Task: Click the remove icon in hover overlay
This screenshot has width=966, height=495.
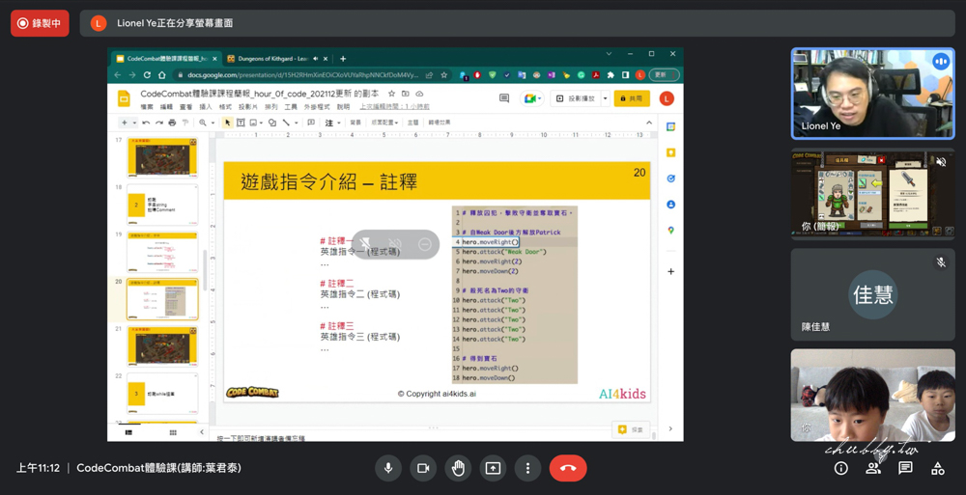Action: [424, 244]
